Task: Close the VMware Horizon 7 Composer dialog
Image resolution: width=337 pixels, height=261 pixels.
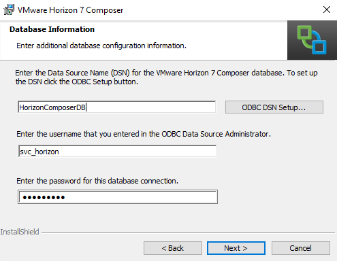Action: [327, 10]
